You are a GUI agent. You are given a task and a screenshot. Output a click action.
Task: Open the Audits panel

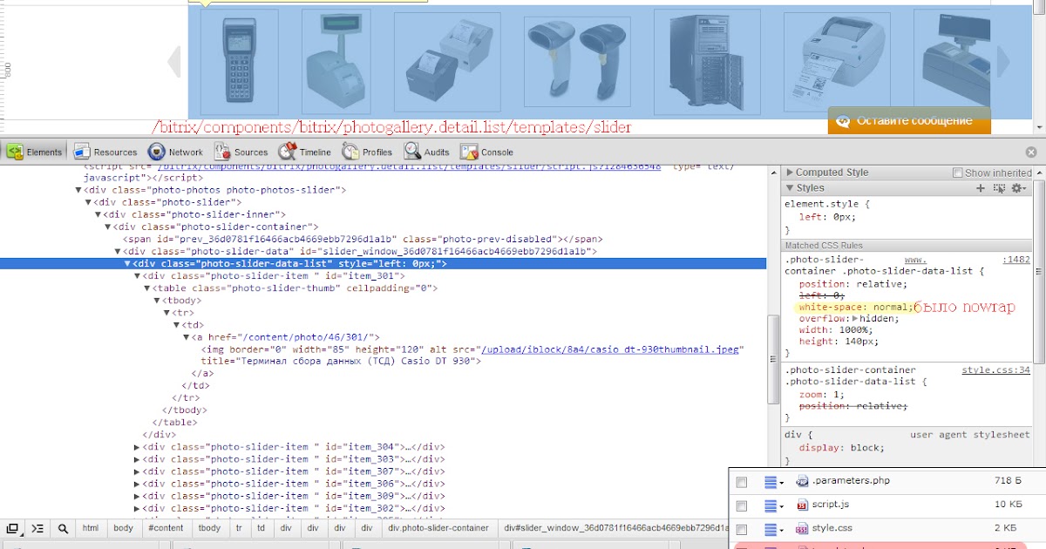click(x=426, y=152)
